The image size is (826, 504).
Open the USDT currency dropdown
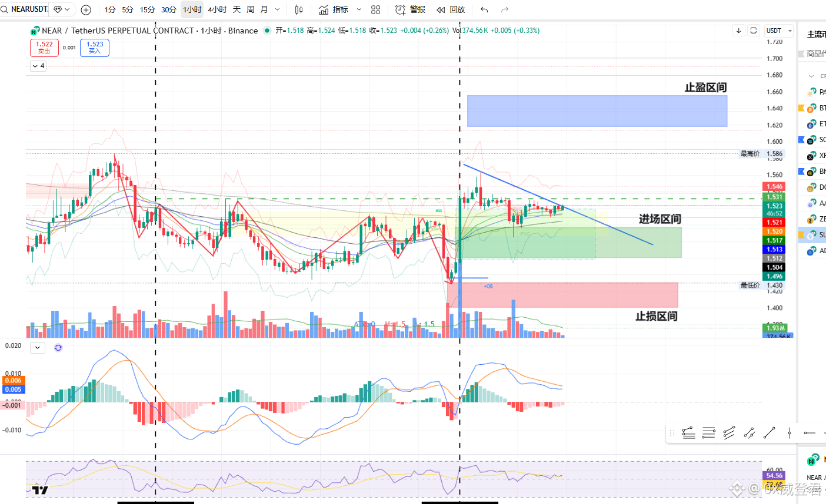point(779,31)
